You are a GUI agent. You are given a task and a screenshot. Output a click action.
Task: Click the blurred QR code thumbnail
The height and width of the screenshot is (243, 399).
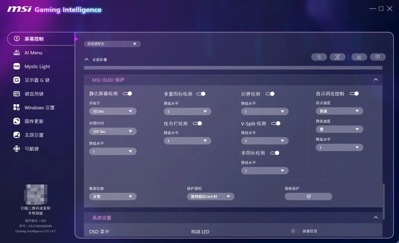pyautogui.click(x=36, y=195)
